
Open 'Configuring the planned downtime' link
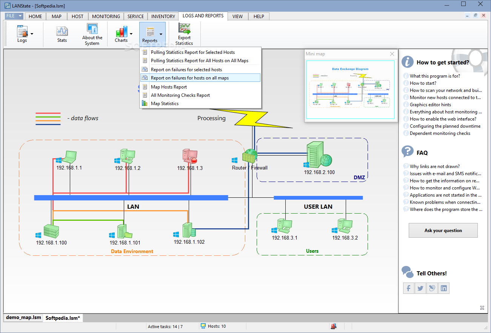pos(445,126)
